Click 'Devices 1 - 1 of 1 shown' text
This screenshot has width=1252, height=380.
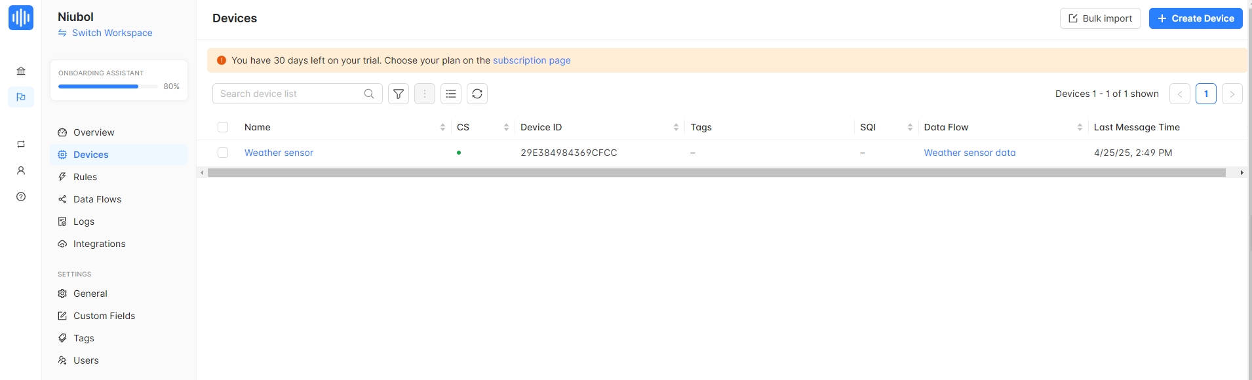[1106, 94]
